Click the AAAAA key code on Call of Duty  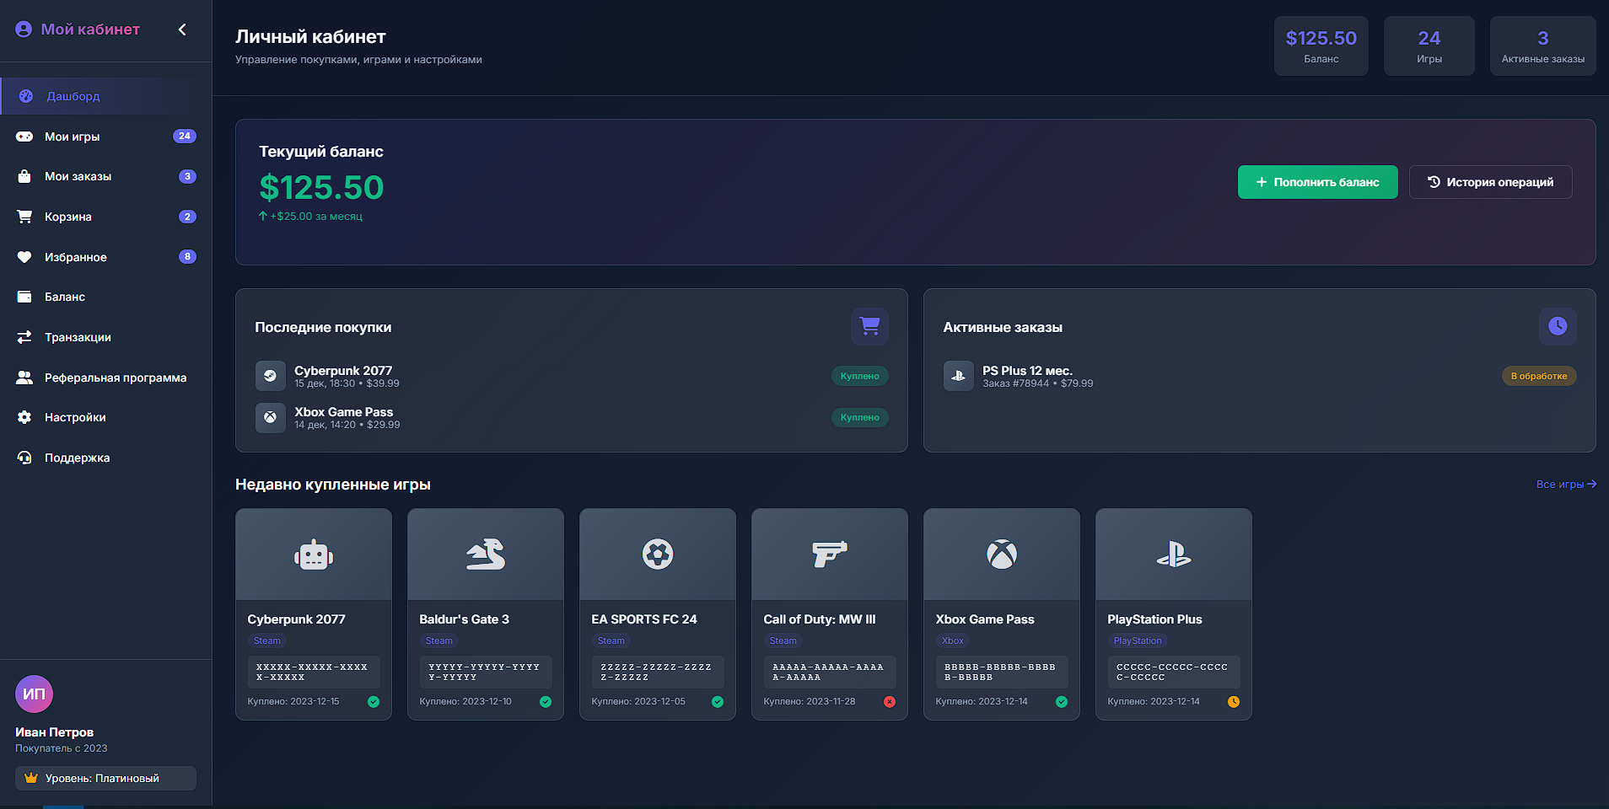click(x=830, y=672)
